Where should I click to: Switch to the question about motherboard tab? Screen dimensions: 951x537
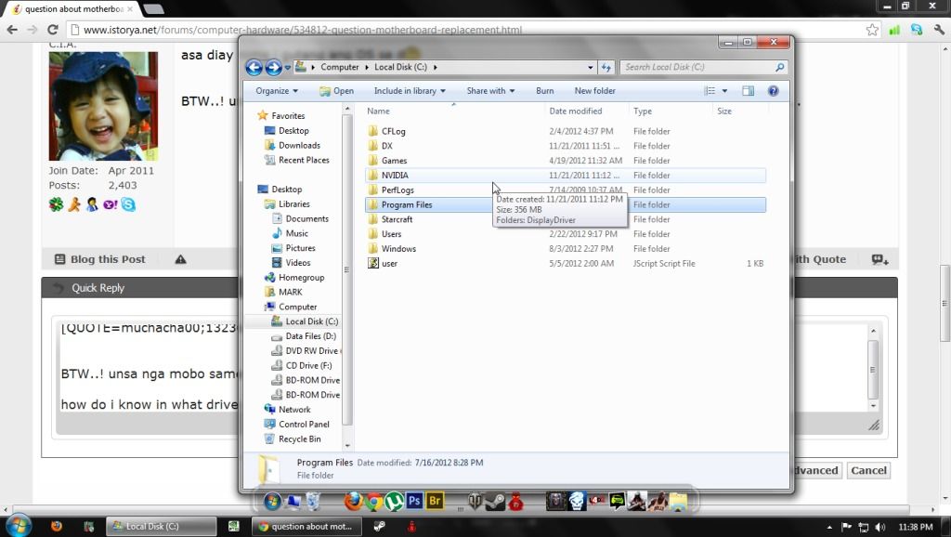(73, 9)
